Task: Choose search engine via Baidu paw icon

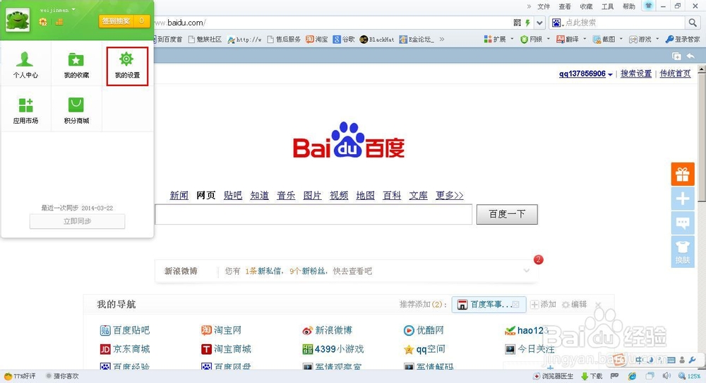Action: (x=558, y=23)
